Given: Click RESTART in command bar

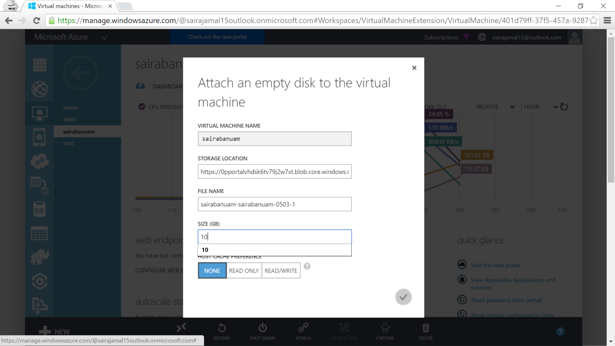Looking at the screenshot, I should [x=222, y=332].
